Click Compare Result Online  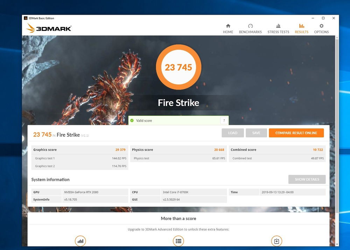point(296,133)
